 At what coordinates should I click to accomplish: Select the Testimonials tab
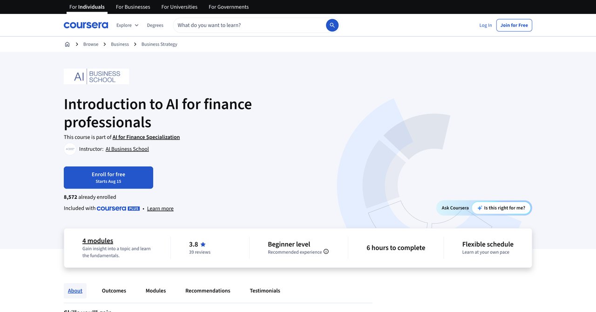point(265,291)
